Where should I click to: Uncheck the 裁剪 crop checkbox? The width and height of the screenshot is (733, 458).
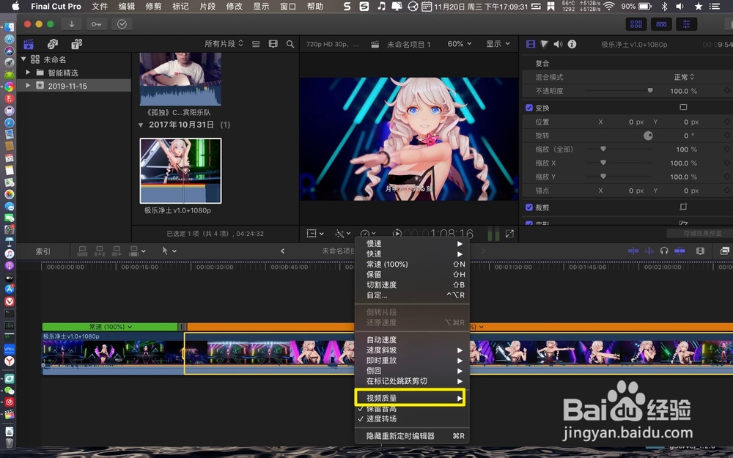(529, 207)
